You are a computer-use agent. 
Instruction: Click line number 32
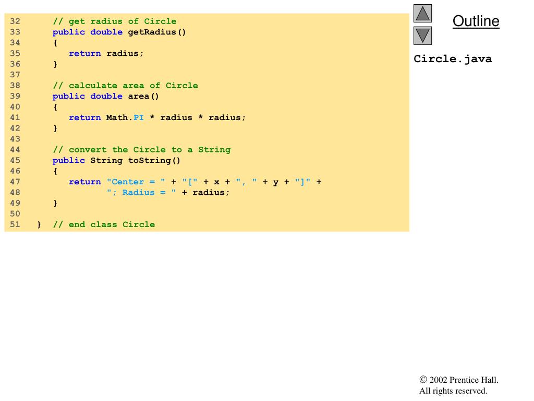coord(15,21)
